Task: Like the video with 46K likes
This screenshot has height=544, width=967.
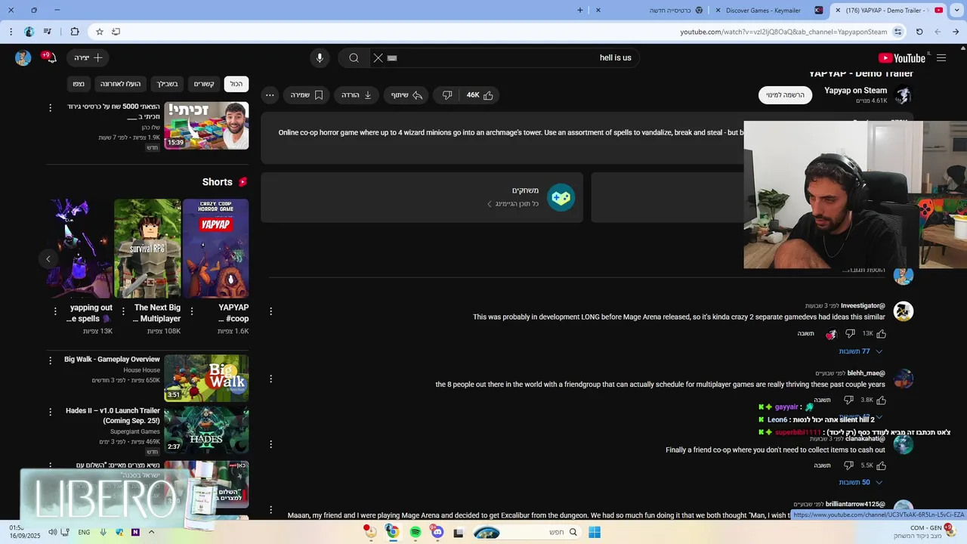Action: coord(480,95)
